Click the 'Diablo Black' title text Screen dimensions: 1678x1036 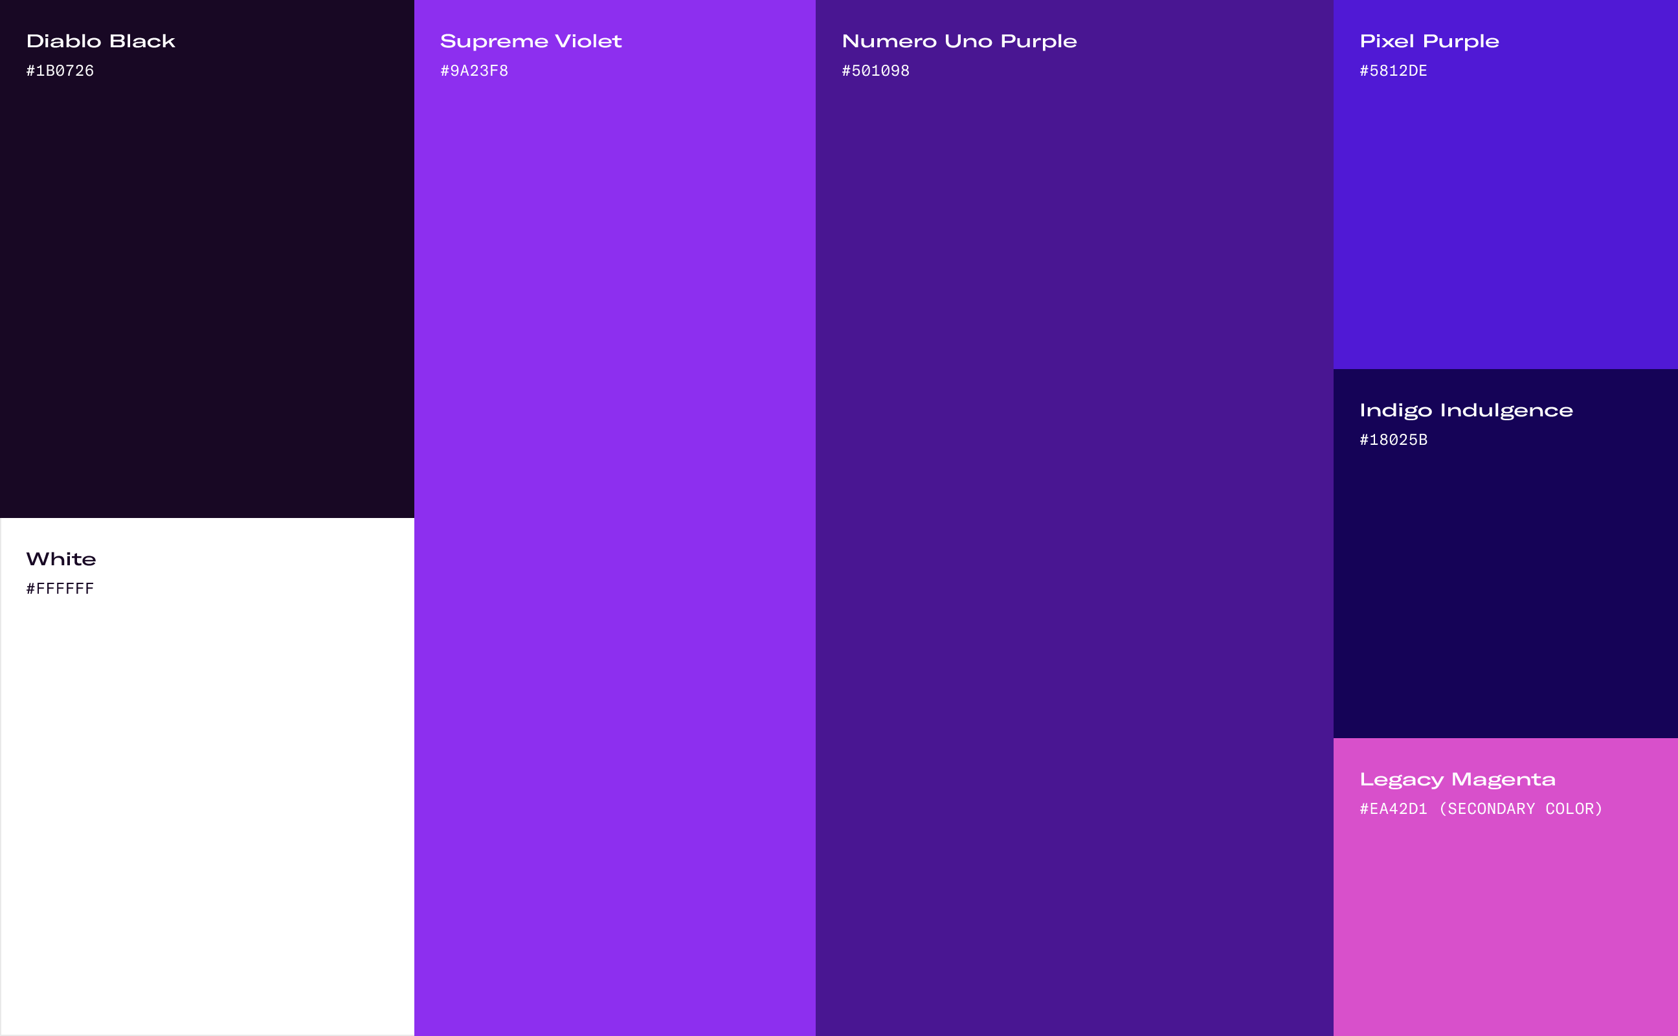101,41
